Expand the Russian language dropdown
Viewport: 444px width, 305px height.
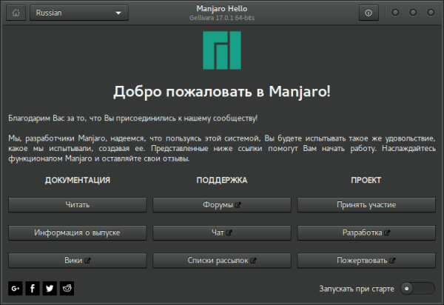(x=78, y=13)
